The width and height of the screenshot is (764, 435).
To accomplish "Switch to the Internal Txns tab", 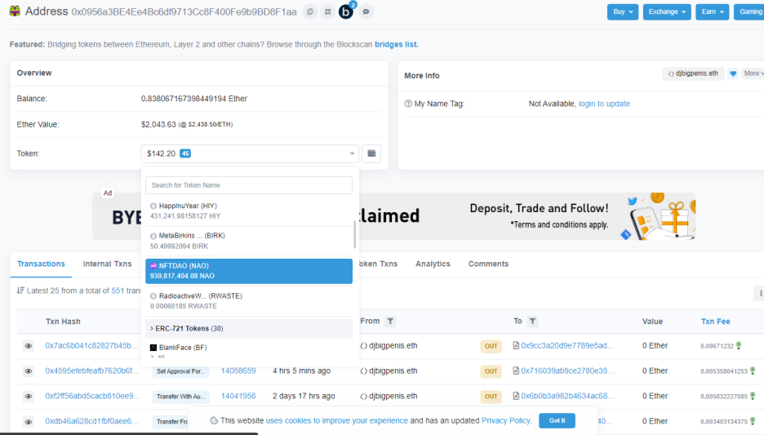I will [x=107, y=264].
